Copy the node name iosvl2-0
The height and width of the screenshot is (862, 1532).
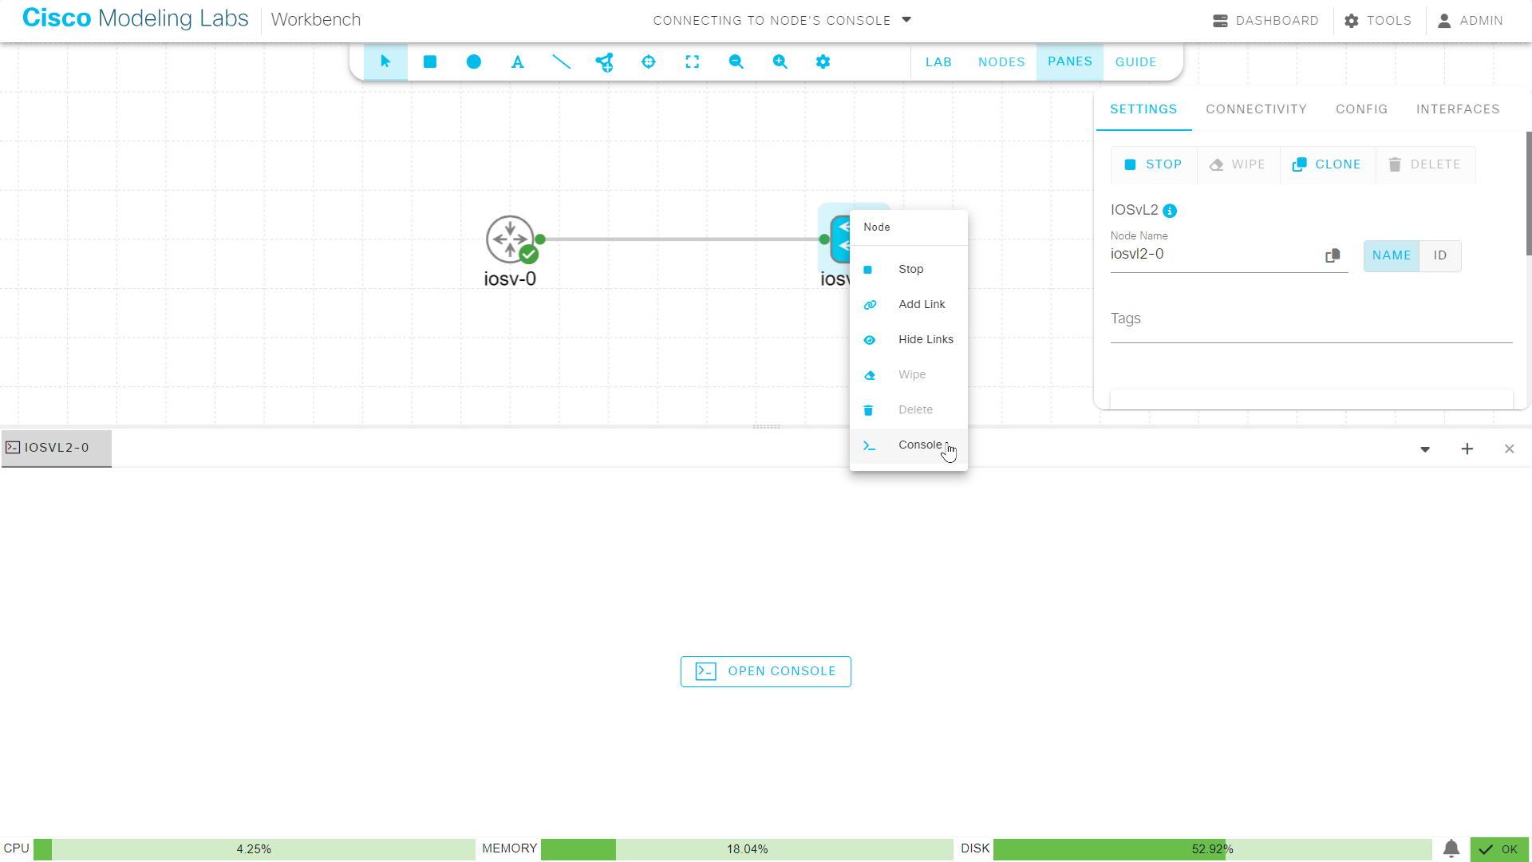click(1333, 255)
